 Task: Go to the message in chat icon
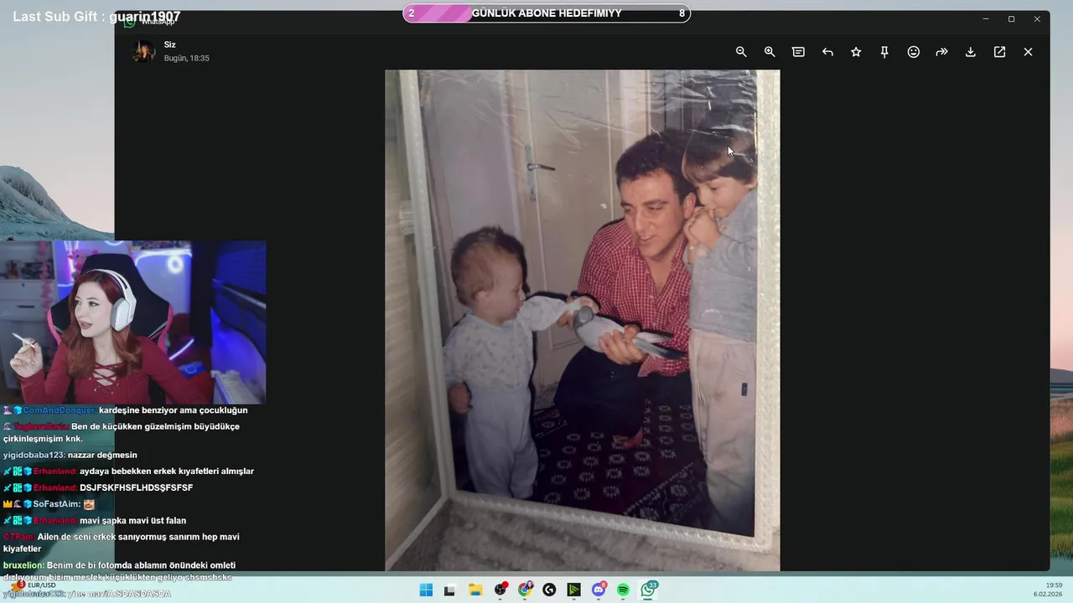(798, 52)
